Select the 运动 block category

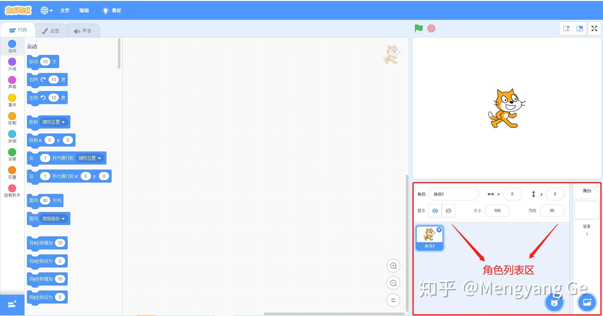[12, 46]
